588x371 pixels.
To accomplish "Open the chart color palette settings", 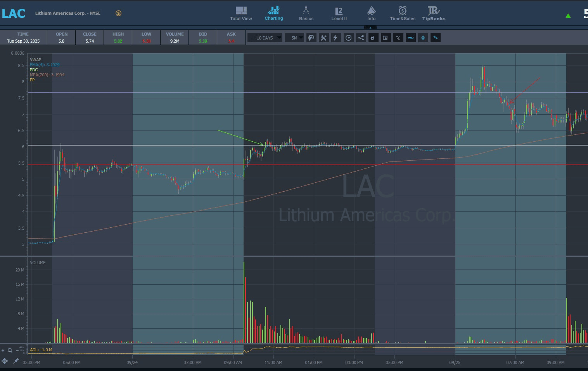I will pos(311,38).
